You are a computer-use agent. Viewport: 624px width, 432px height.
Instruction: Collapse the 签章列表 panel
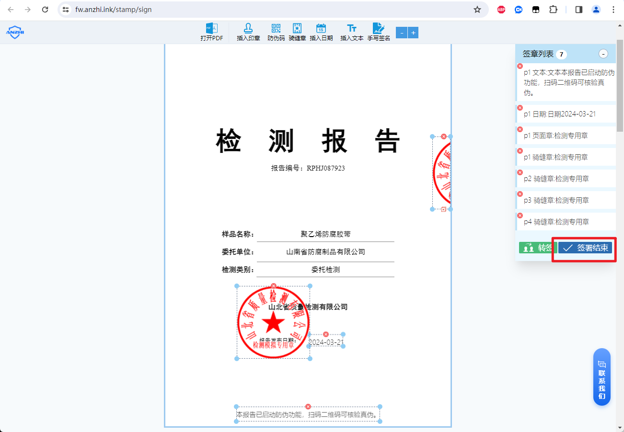click(603, 54)
